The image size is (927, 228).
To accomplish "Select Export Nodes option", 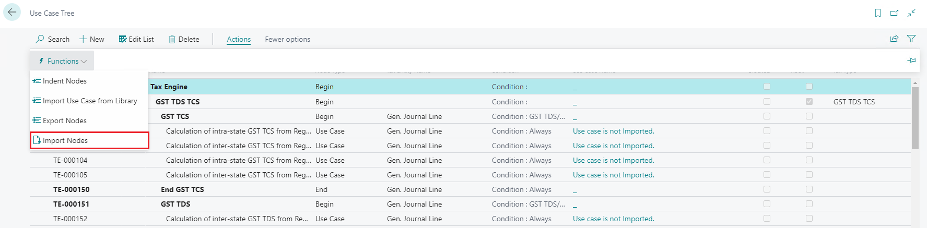I will pyautogui.click(x=65, y=121).
